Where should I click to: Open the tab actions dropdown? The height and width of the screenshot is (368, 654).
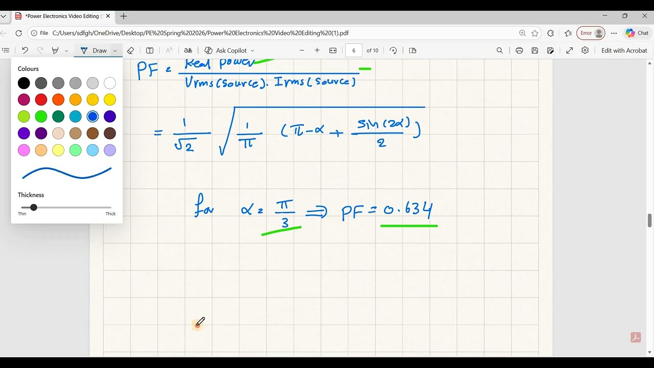click(x=4, y=16)
